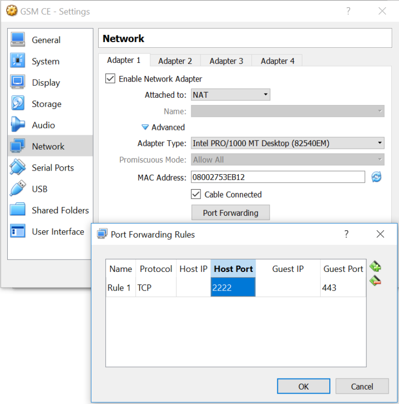Open the Adapter Type dropdown
Image resolution: width=399 pixels, height=404 pixels.
(x=287, y=143)
